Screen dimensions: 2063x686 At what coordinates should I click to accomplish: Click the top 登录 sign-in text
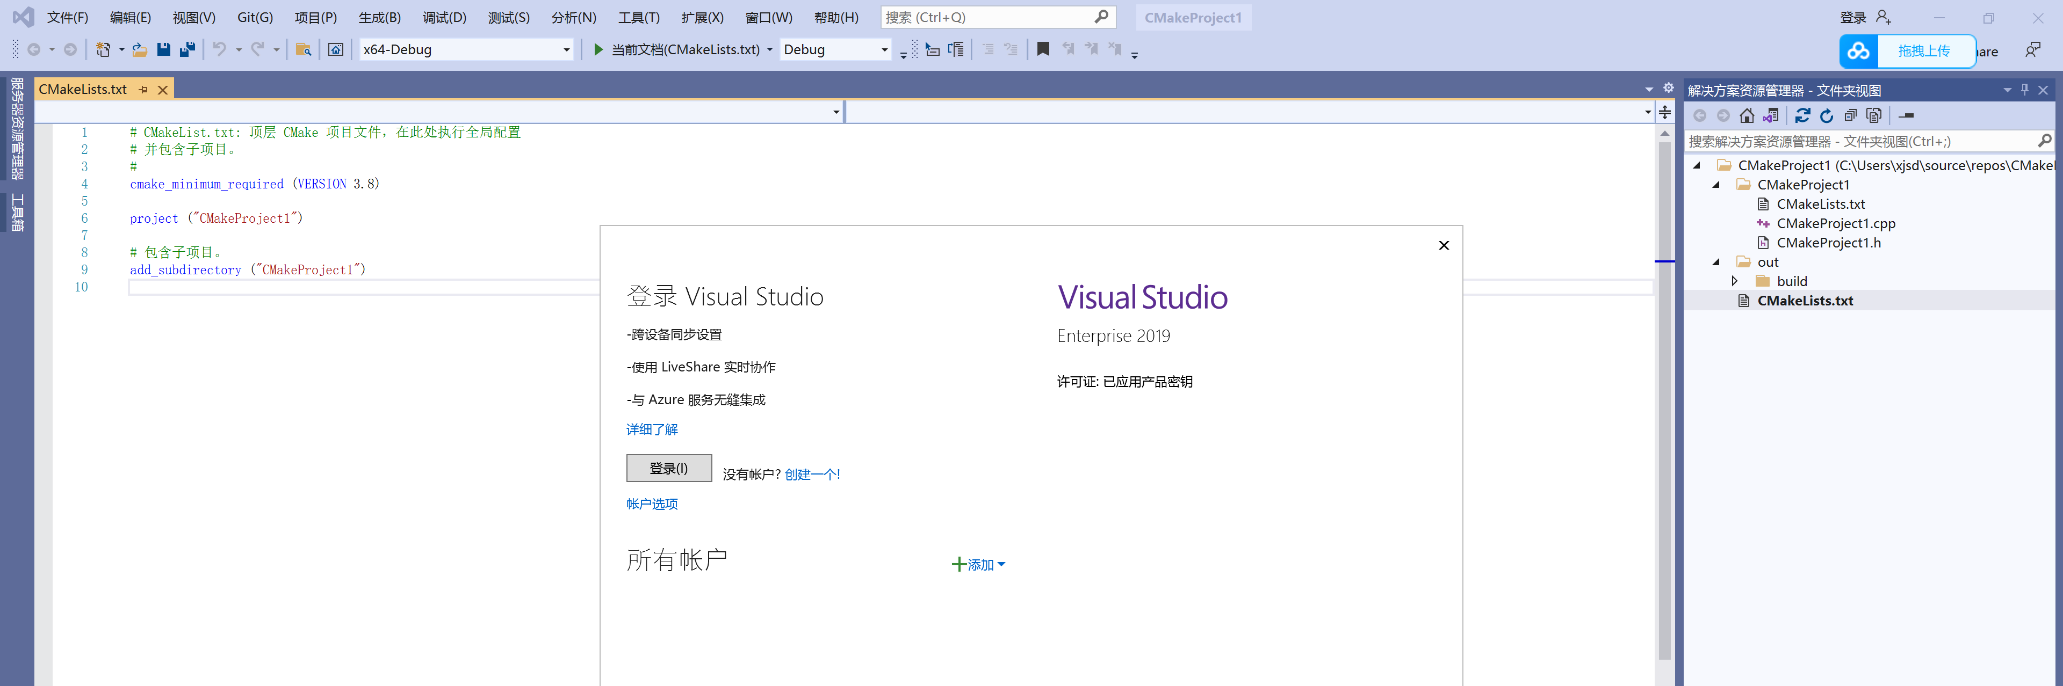pyautogui.click(x=1853, y=18)
